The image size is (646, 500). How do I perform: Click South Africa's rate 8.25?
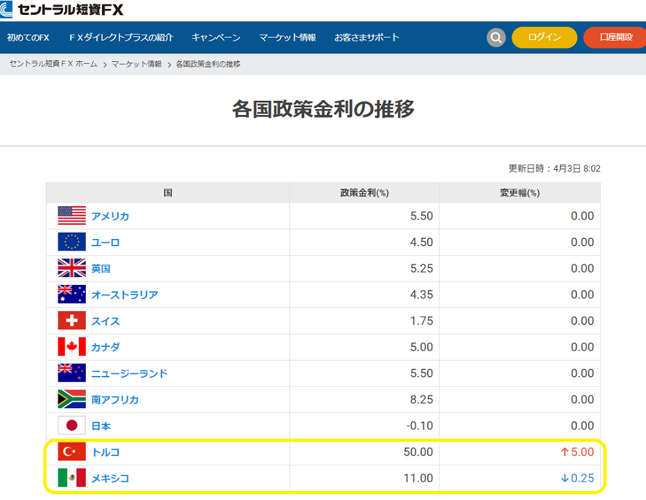point(421,399)
